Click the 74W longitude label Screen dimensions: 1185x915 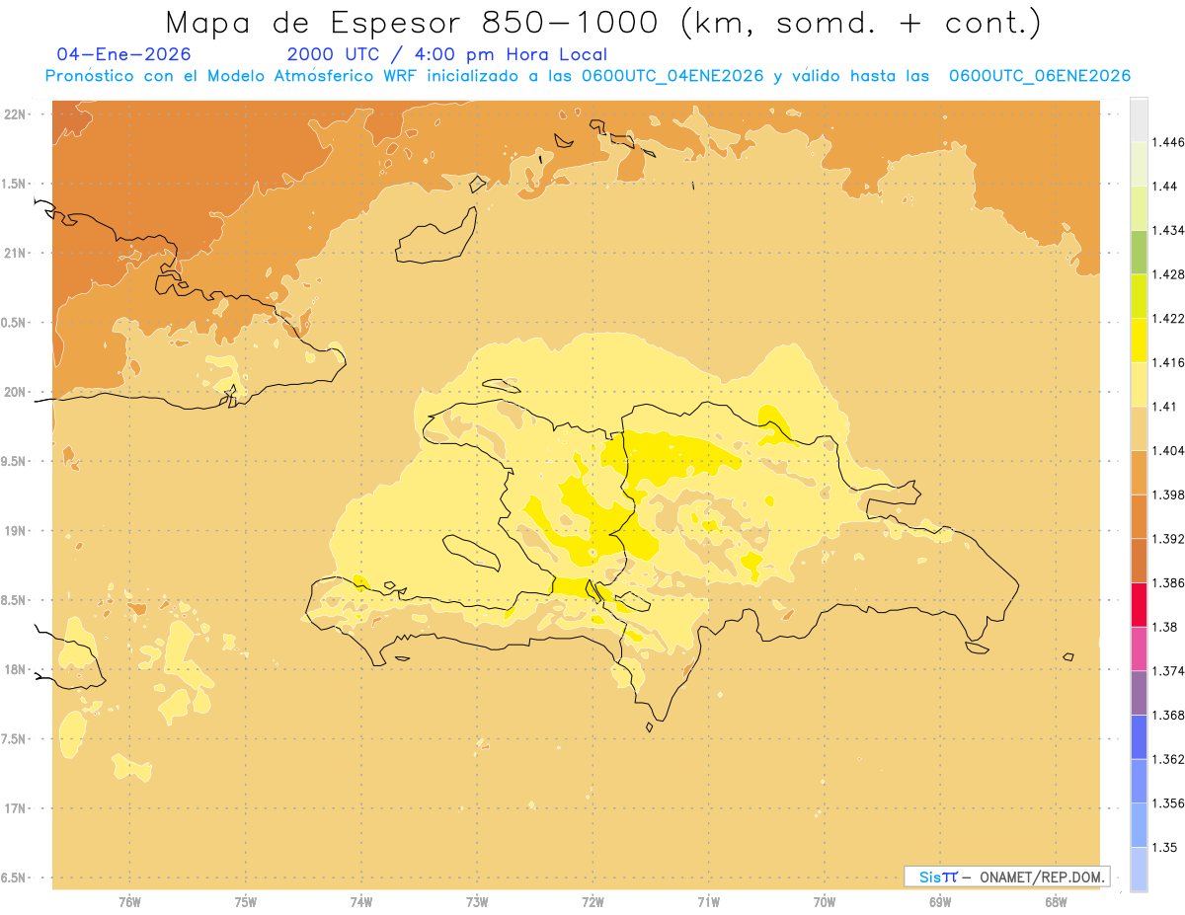pyautogui.click(x=361, y=902)
